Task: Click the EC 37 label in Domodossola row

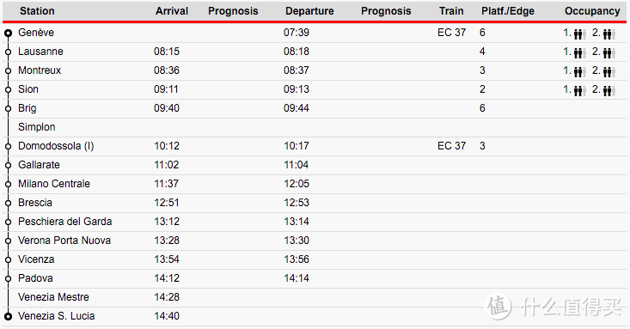Action: tap(451, 146)
